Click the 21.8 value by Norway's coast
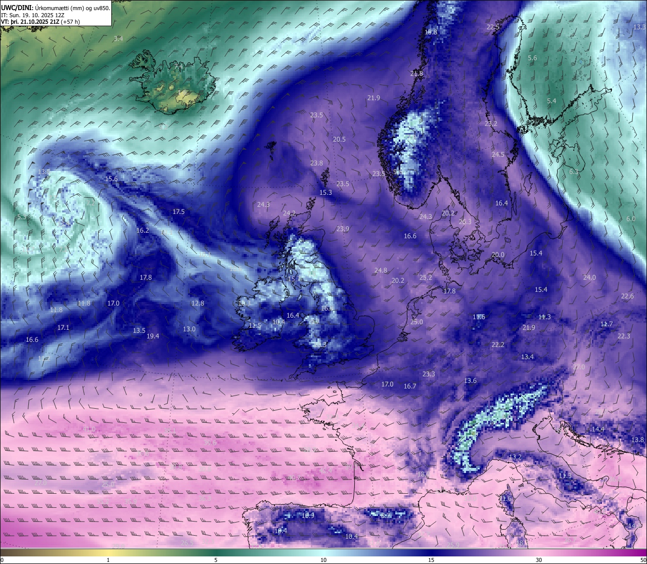Image resolution: width=647 pixels, height=564 pixels. [x=417, y=73]
